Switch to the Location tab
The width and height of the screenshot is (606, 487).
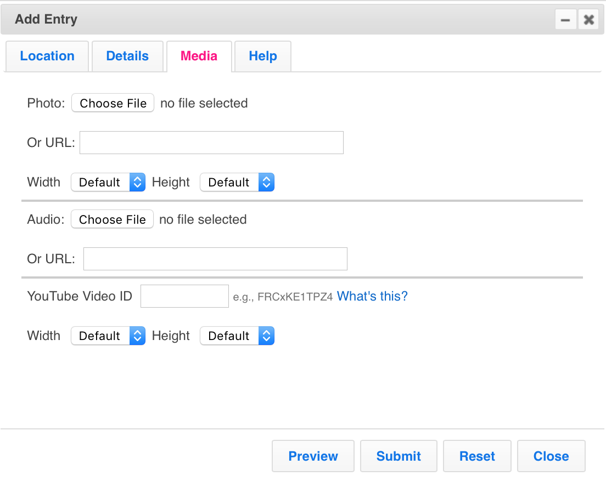[x=47, y=56]
